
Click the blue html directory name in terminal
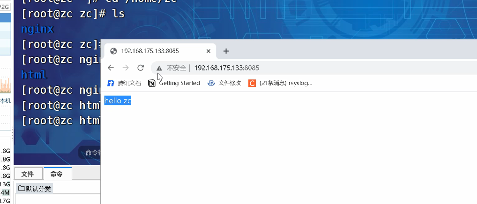click(x=34, y=75)
